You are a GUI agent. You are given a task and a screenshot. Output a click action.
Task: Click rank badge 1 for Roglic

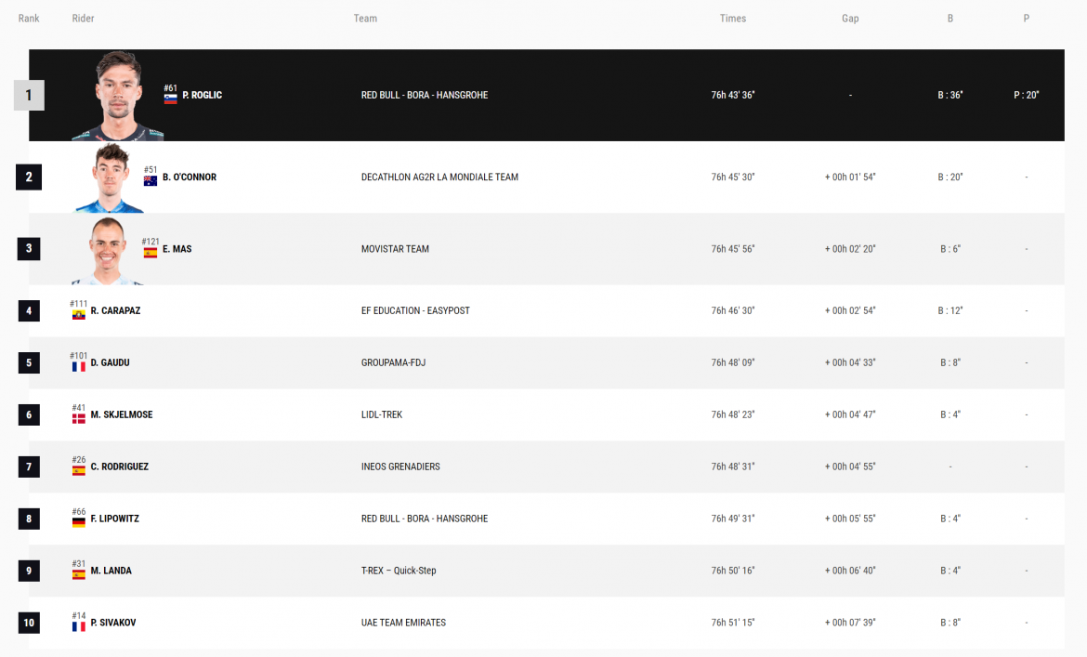click(29, 95)
